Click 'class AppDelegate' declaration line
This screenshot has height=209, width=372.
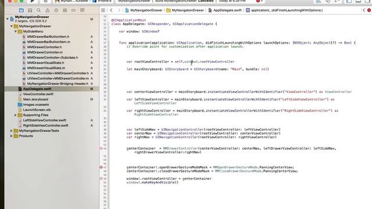tap(164, 24)
